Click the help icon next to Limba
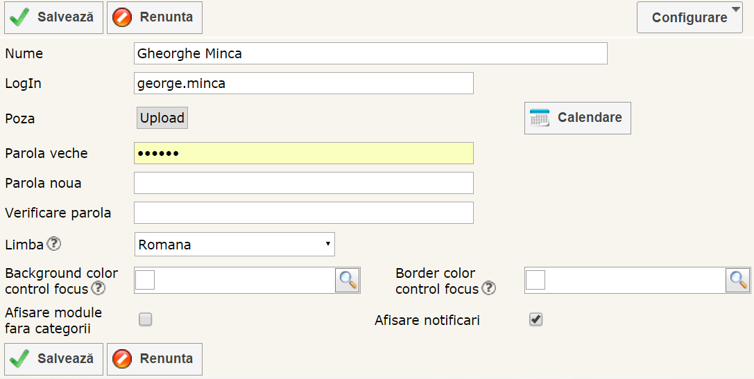The height and width of the screenshot is (379, 754). pos(53,244)
